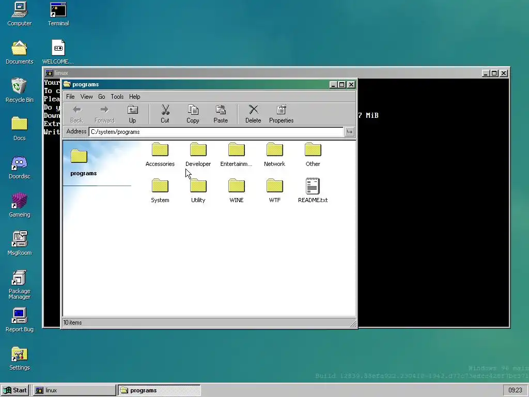Click the programs window title bar icon

click(x=67, y=84)
